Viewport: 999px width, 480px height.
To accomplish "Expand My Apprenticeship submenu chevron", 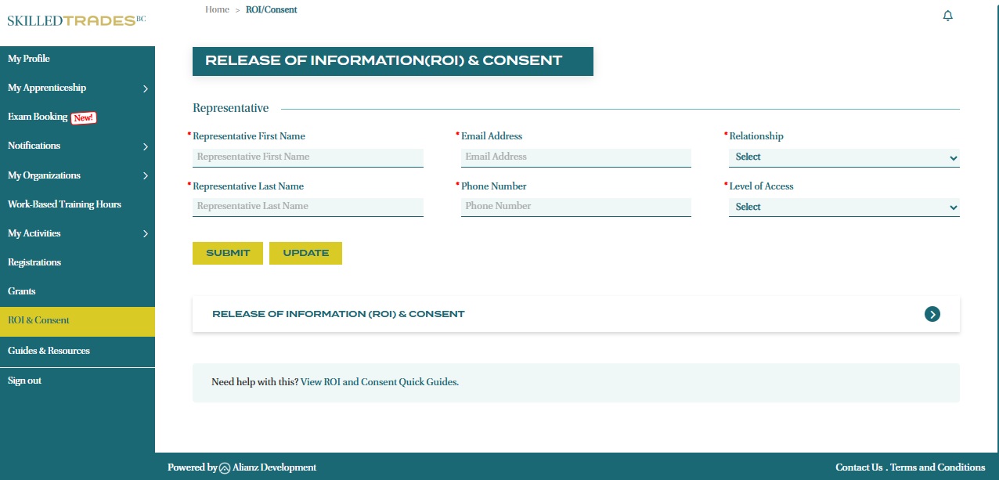I will pyautogui.click(x=146, y=88).
